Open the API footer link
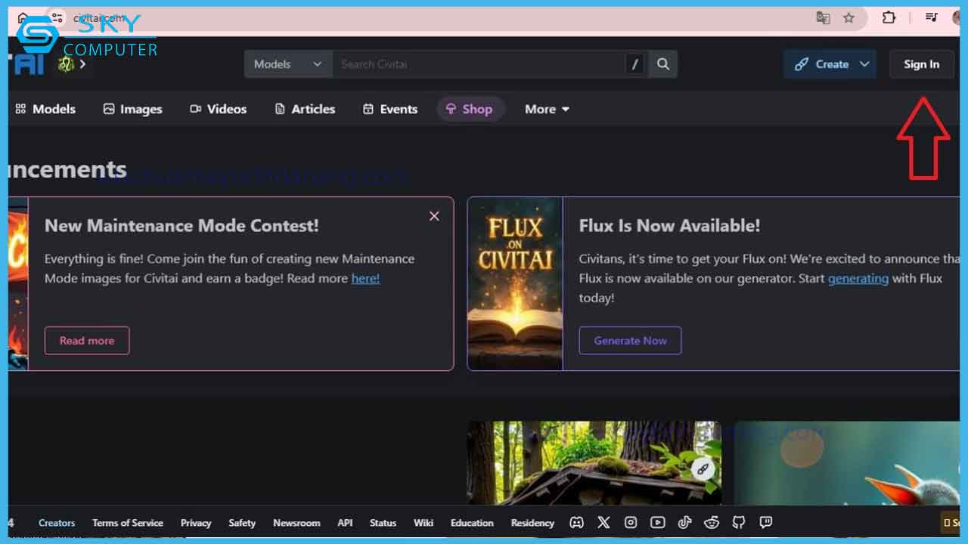This screenshot has height=544, width=968. point(345,523)
